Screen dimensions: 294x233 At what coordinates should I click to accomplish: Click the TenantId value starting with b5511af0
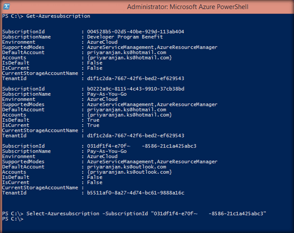135,193
